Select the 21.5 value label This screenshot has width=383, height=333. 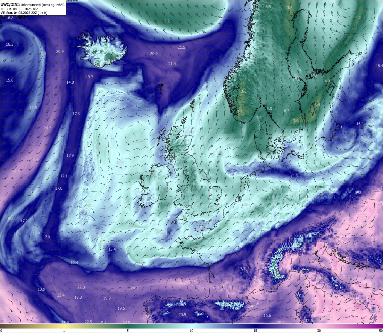point(181,47)
